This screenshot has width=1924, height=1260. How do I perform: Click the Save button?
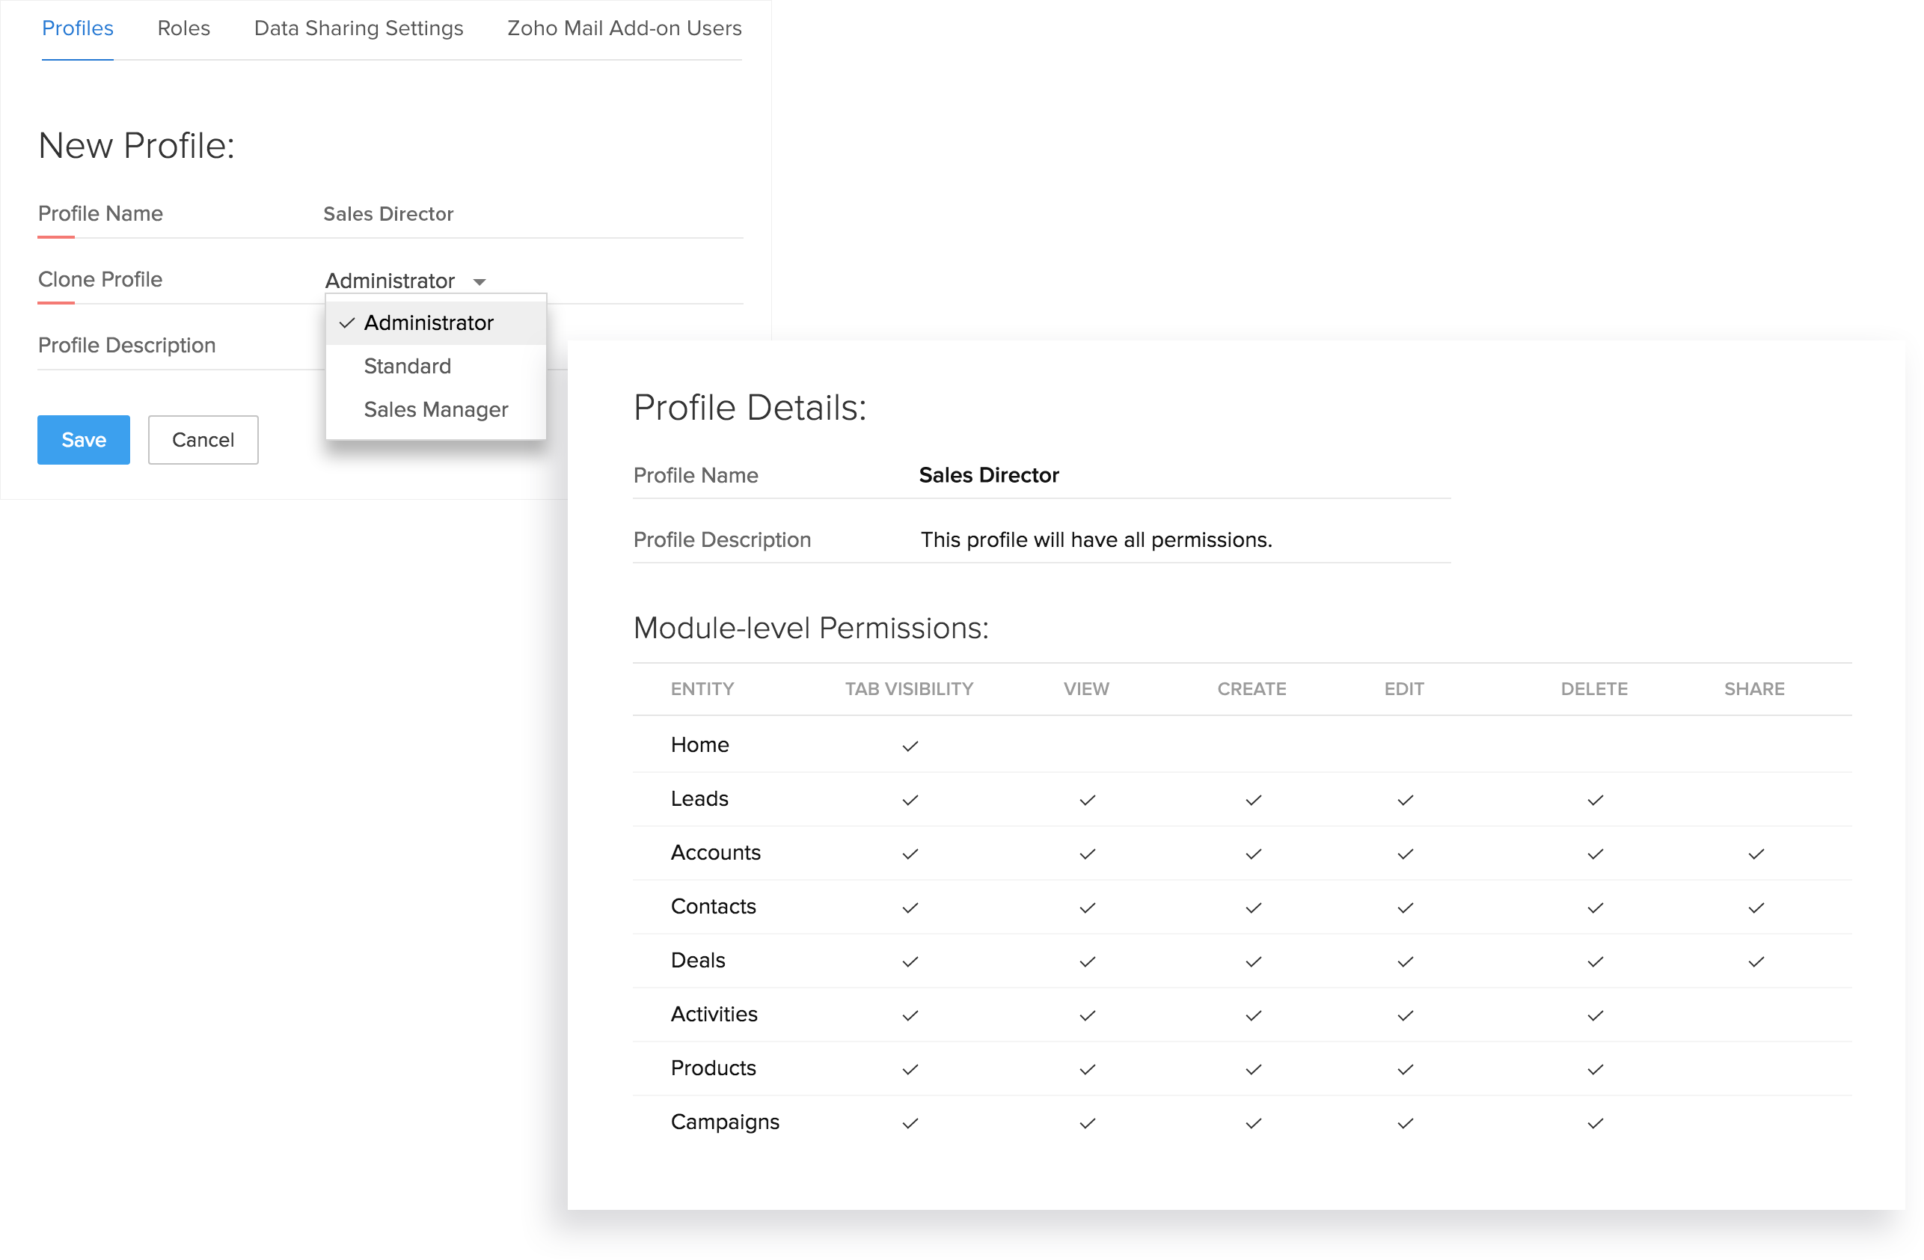coord(83,440)
